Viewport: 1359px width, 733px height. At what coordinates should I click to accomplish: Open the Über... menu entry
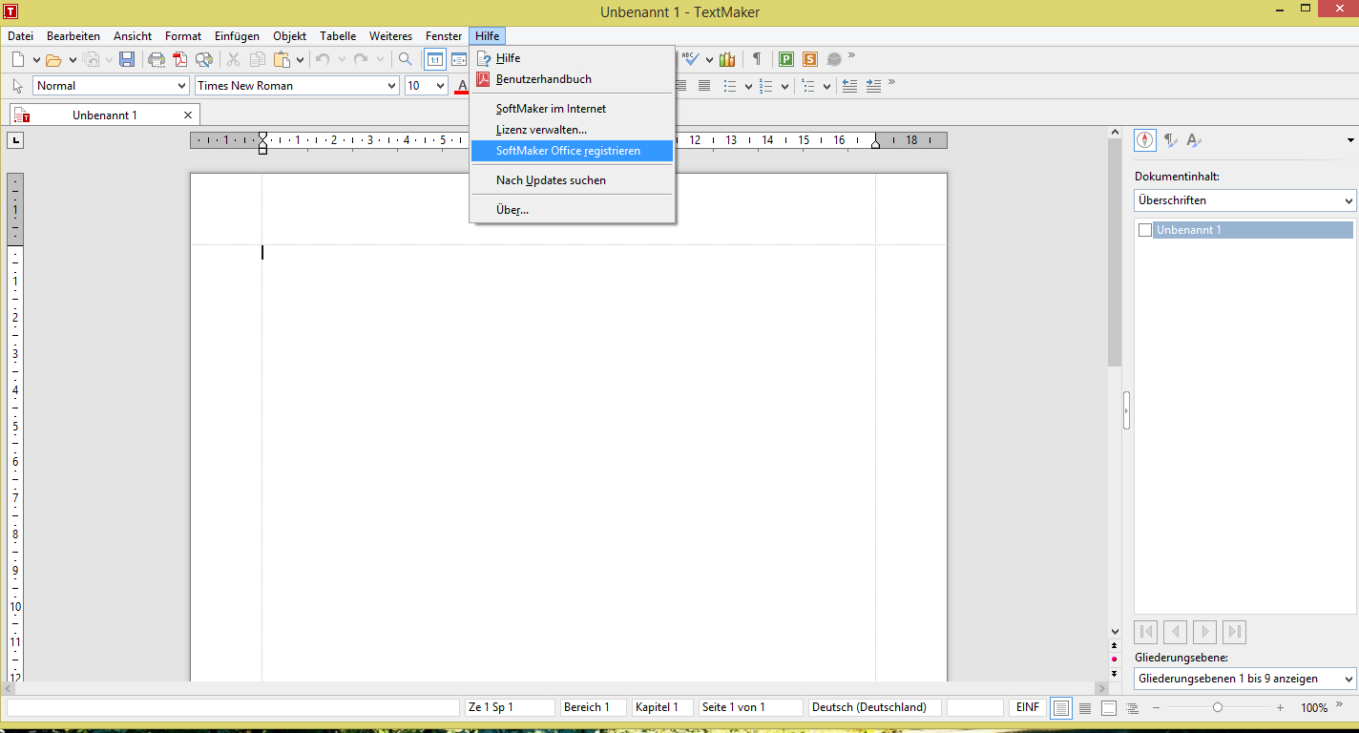[572, 210]
